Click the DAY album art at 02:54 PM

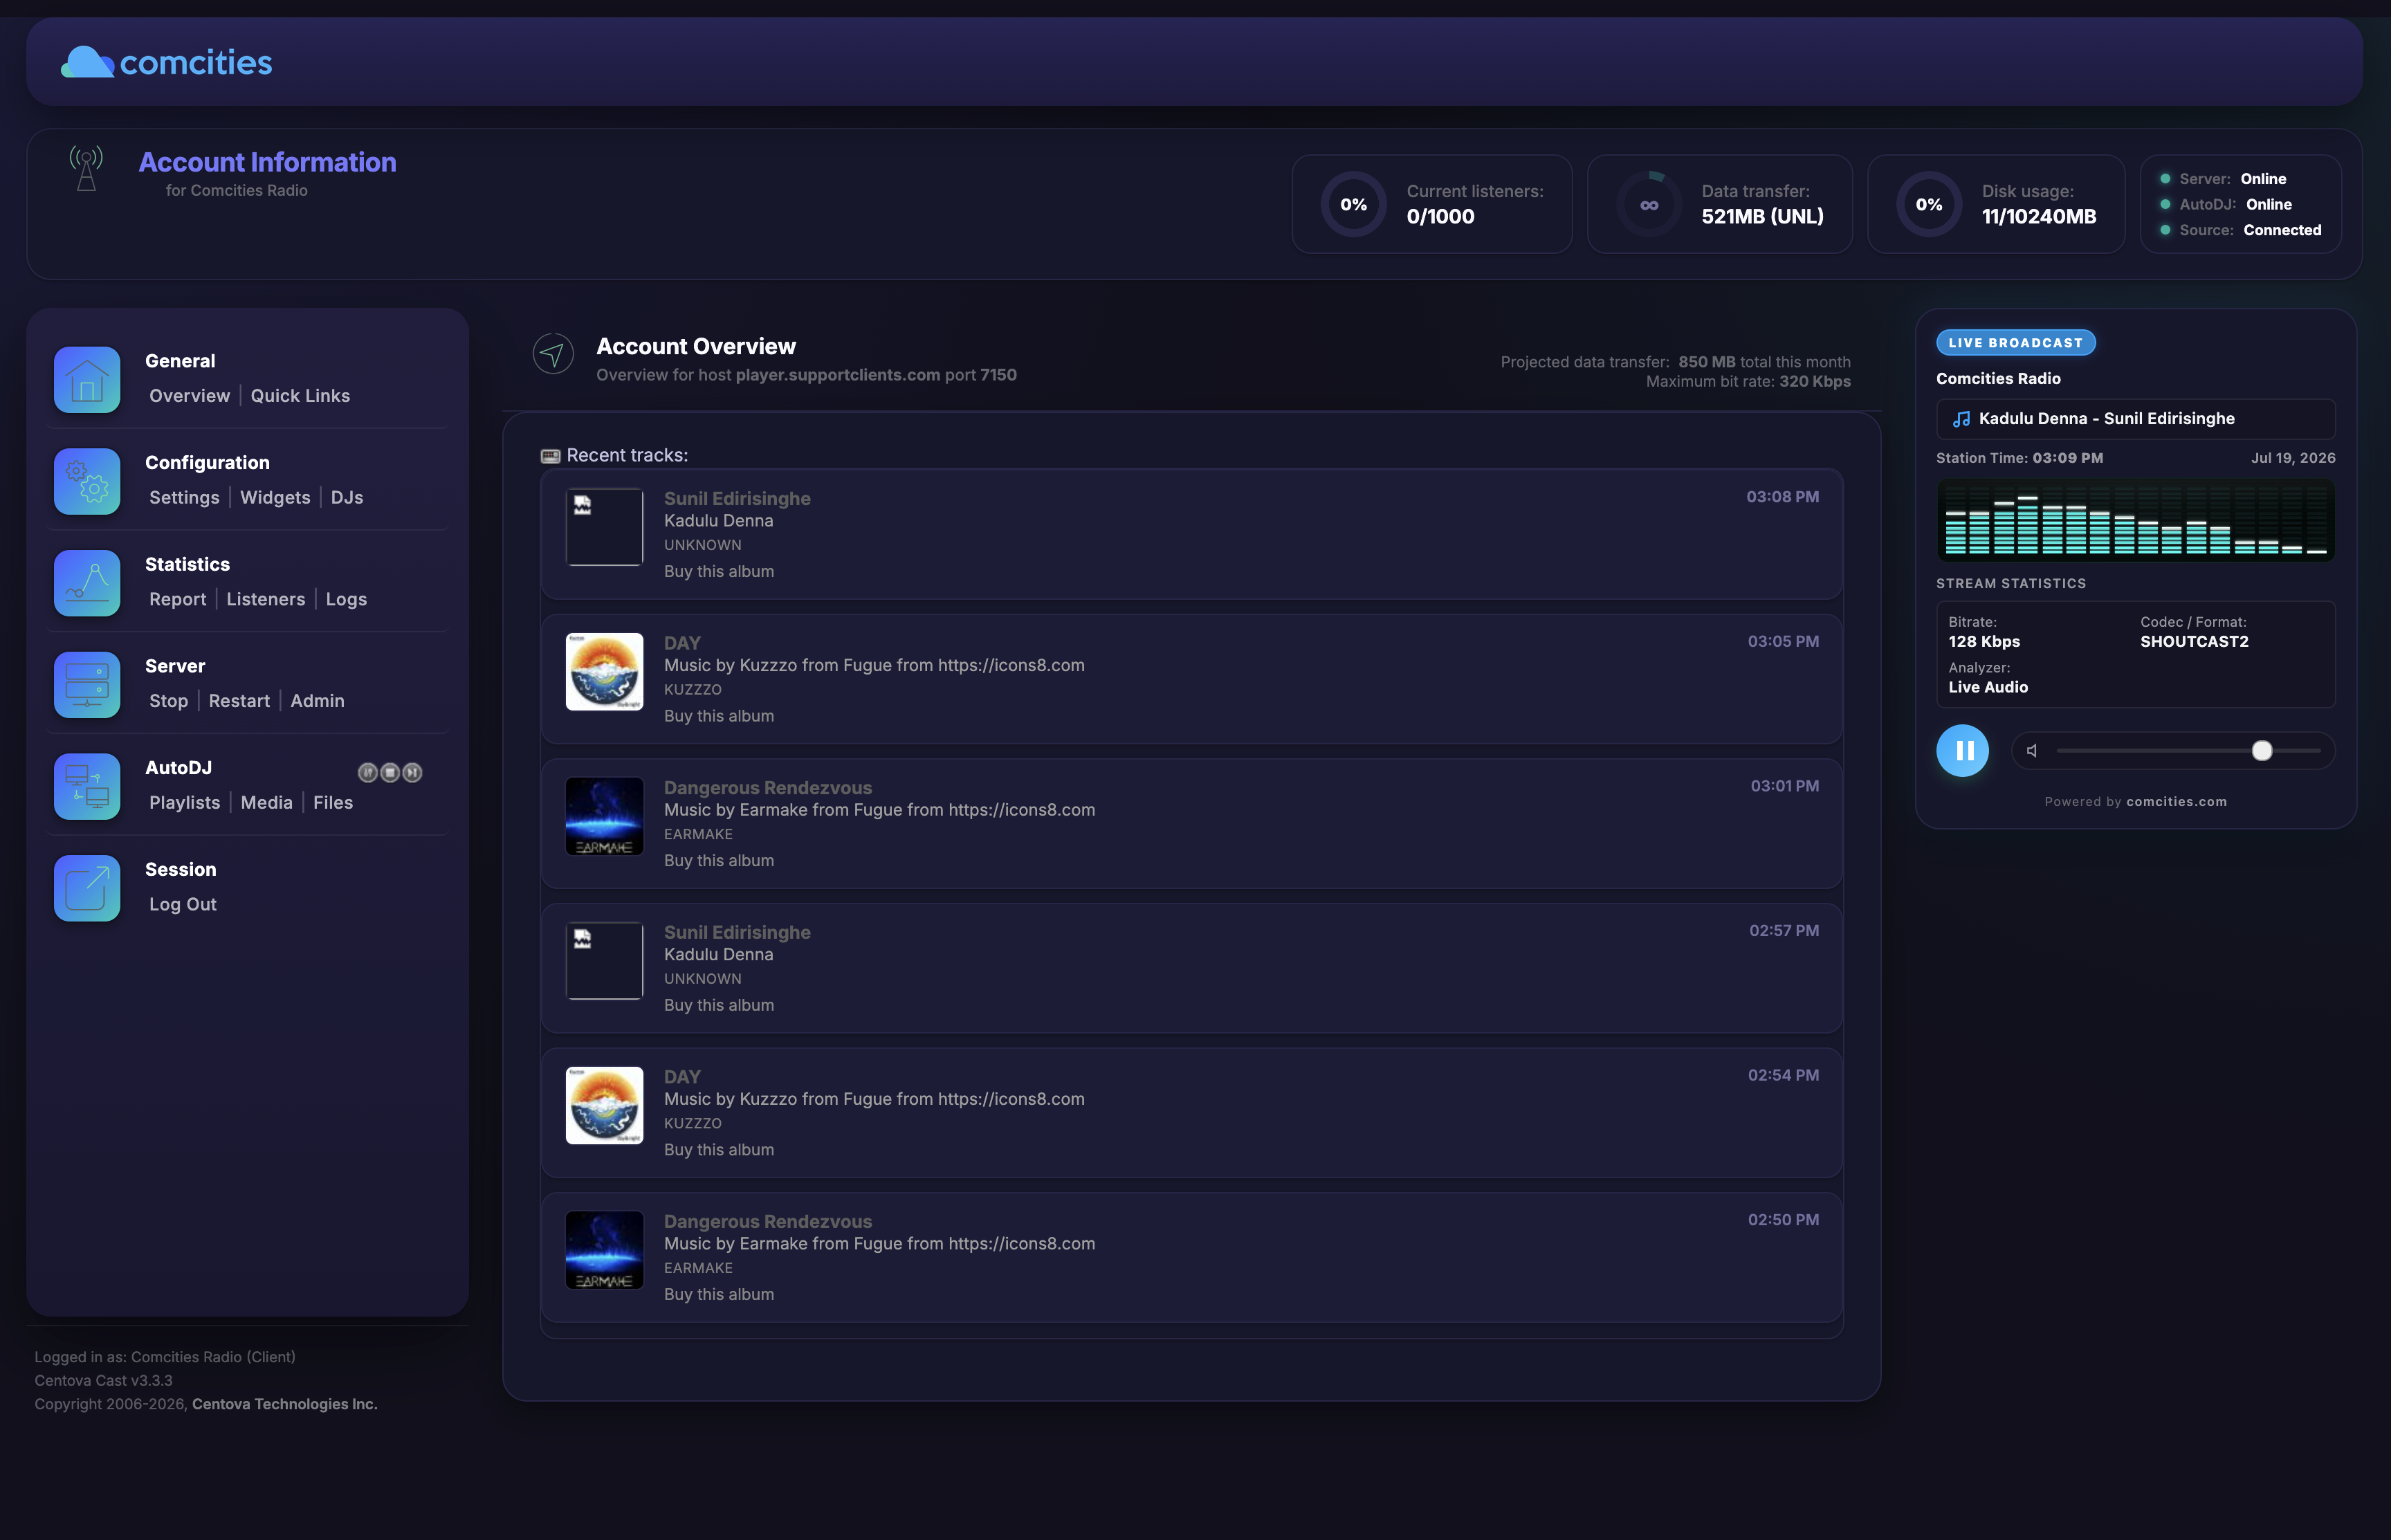[604, 1105]
